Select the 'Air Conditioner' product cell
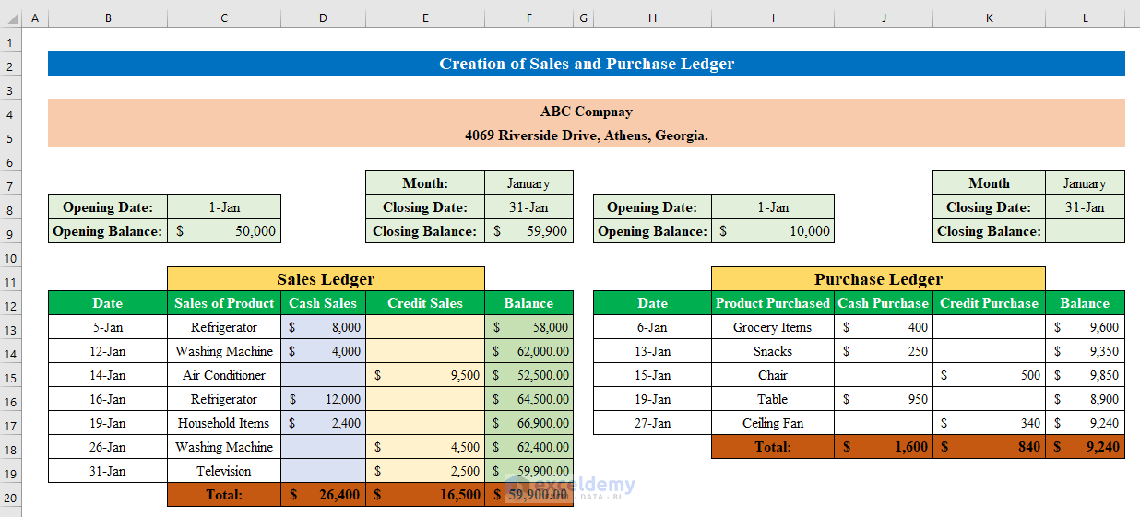This screenshot has height=517, width=1140. [x=224, y=375]
